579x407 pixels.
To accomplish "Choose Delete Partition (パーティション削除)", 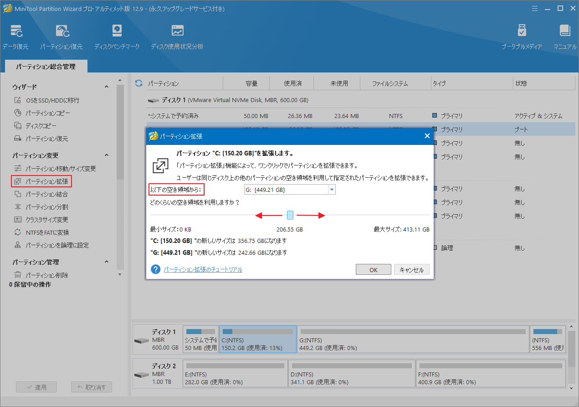I will (x=41, y=275).
